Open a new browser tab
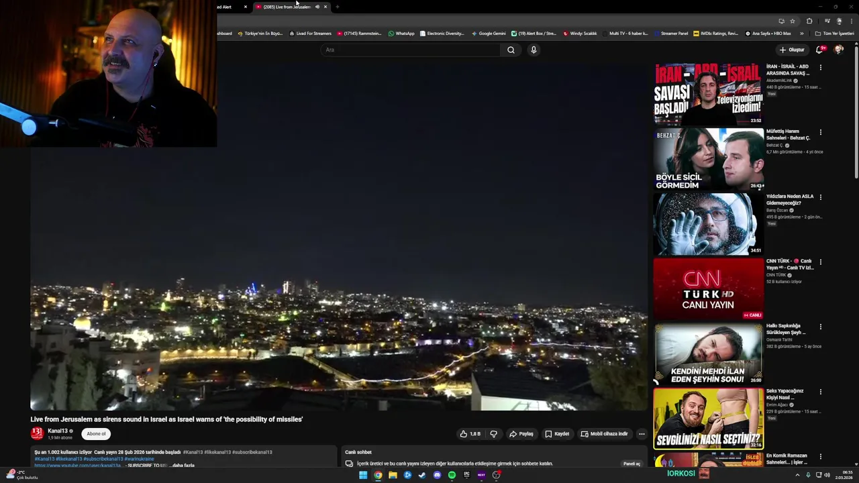Viewport: 859px width, 483px height. click(x=337, y=7)
